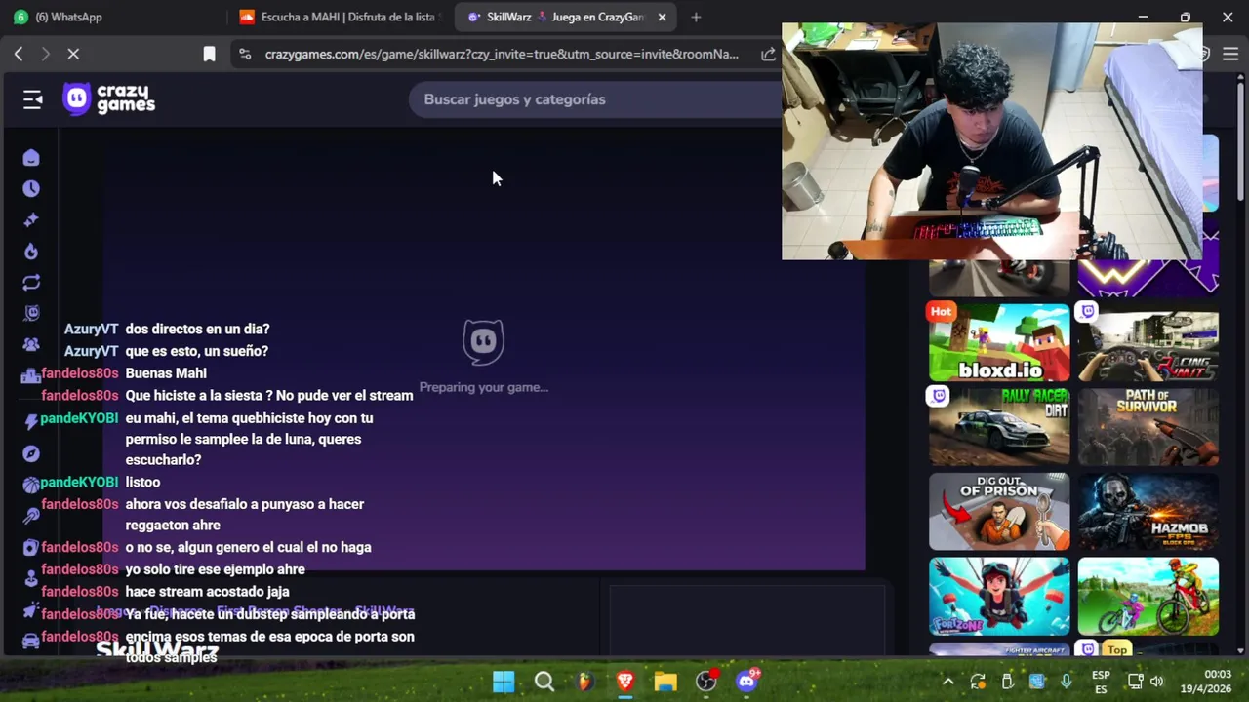This screenshot has height=702, width=1249.
Task: Go back in browser history
Action: pos(19,54)
